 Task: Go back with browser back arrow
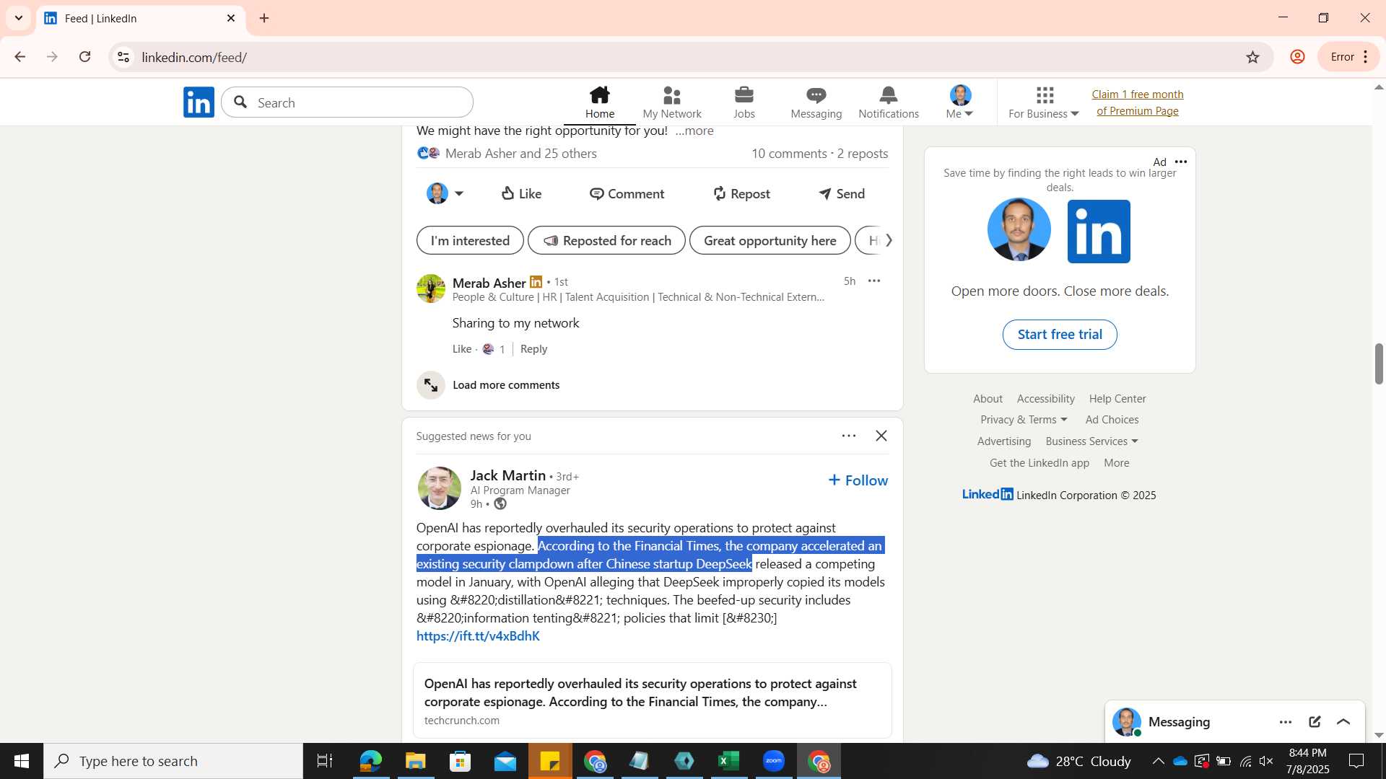[20, 57]
